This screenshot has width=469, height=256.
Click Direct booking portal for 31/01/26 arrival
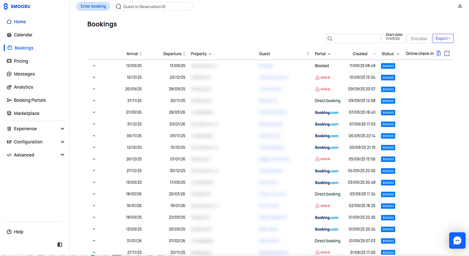click(327, 241)
